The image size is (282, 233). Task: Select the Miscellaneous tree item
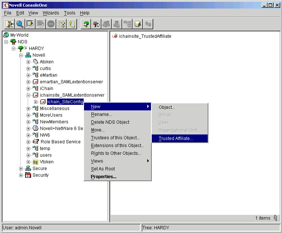[55, 109]
